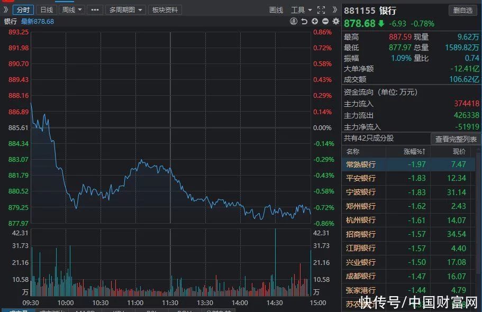Select the 招商银行 row
Screen dimensions: 482x312
point(408,234)
